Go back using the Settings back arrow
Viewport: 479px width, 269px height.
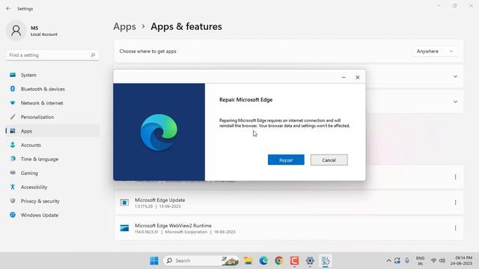(x=8, y=8)
